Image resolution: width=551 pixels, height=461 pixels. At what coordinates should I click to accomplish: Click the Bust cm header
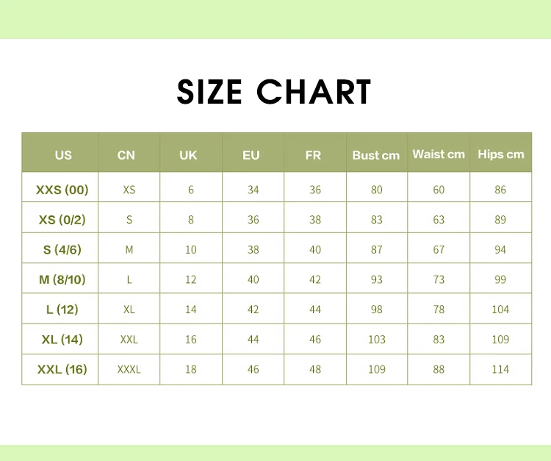[376, 155]
